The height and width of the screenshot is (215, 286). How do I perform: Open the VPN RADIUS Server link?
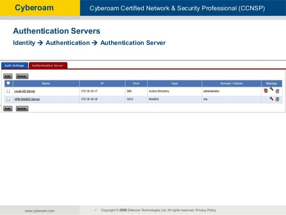pyautogui.click(x=27, y=99)
